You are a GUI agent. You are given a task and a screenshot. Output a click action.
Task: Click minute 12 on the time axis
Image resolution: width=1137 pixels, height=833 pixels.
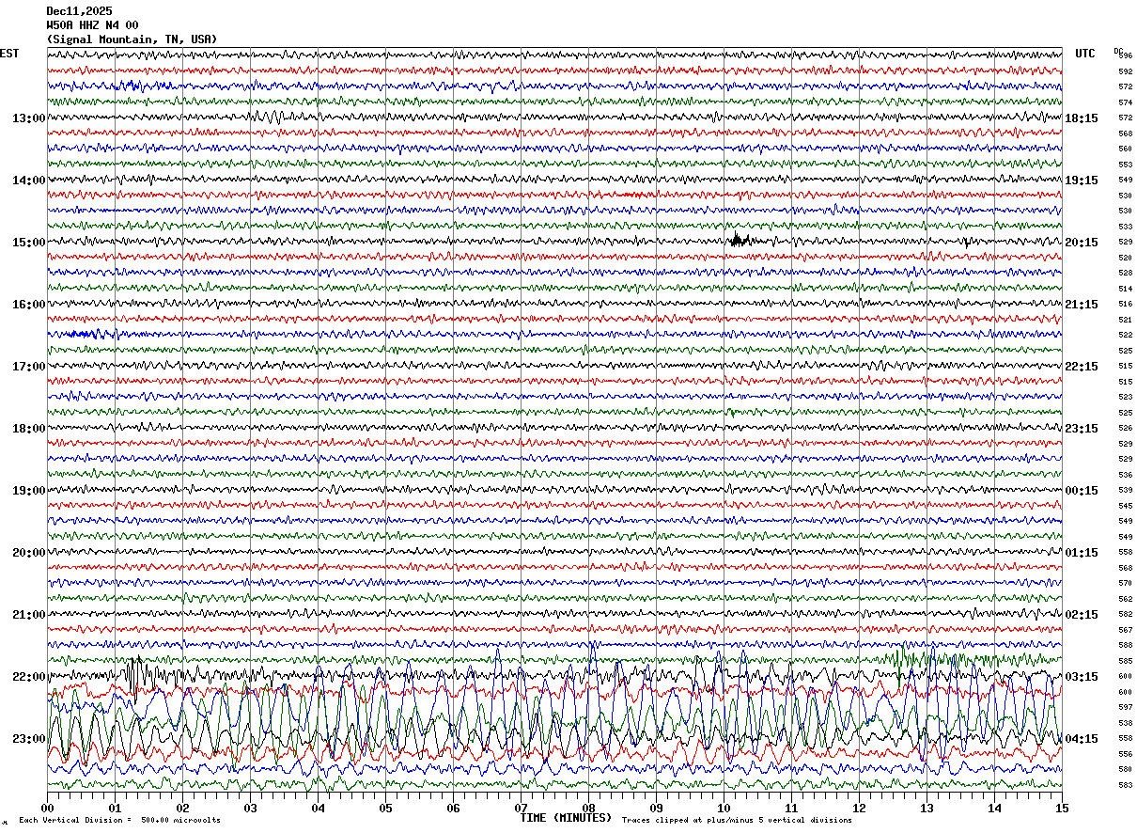(859, 808)
